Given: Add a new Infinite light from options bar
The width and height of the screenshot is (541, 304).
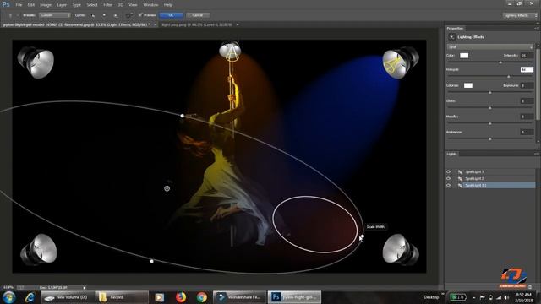Looking at the screenshot, I should [x=116, y=15].
